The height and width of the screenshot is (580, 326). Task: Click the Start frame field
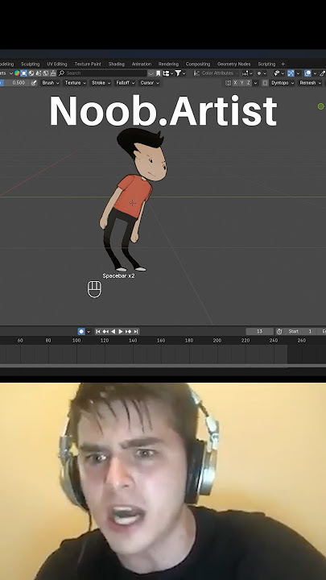click(300, 331)
